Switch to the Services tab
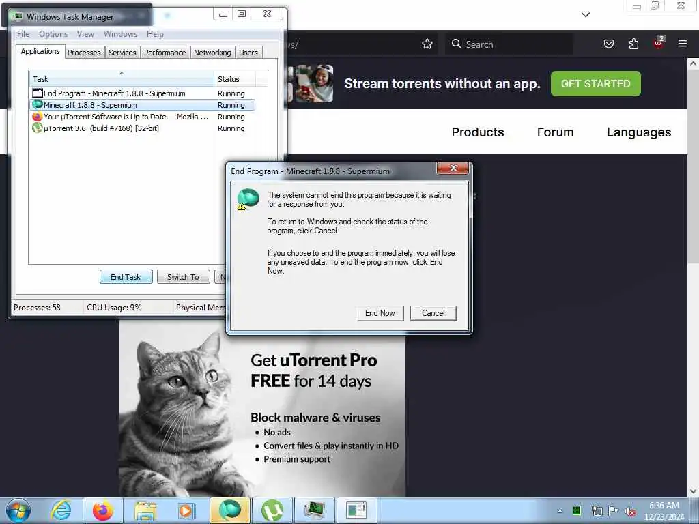The image size is (699, 524). click(122, 53)
